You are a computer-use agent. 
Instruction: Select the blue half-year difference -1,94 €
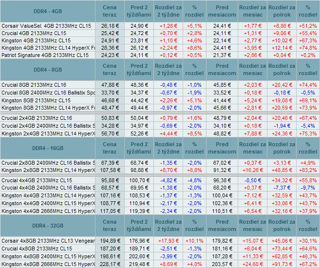tap(282, 126)
